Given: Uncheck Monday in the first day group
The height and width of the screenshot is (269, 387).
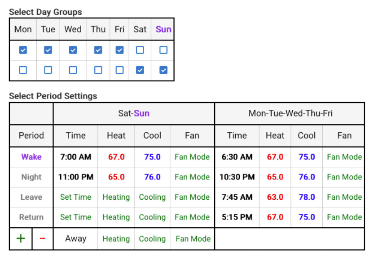Looking at the screenshot, I should coord(23,50).
